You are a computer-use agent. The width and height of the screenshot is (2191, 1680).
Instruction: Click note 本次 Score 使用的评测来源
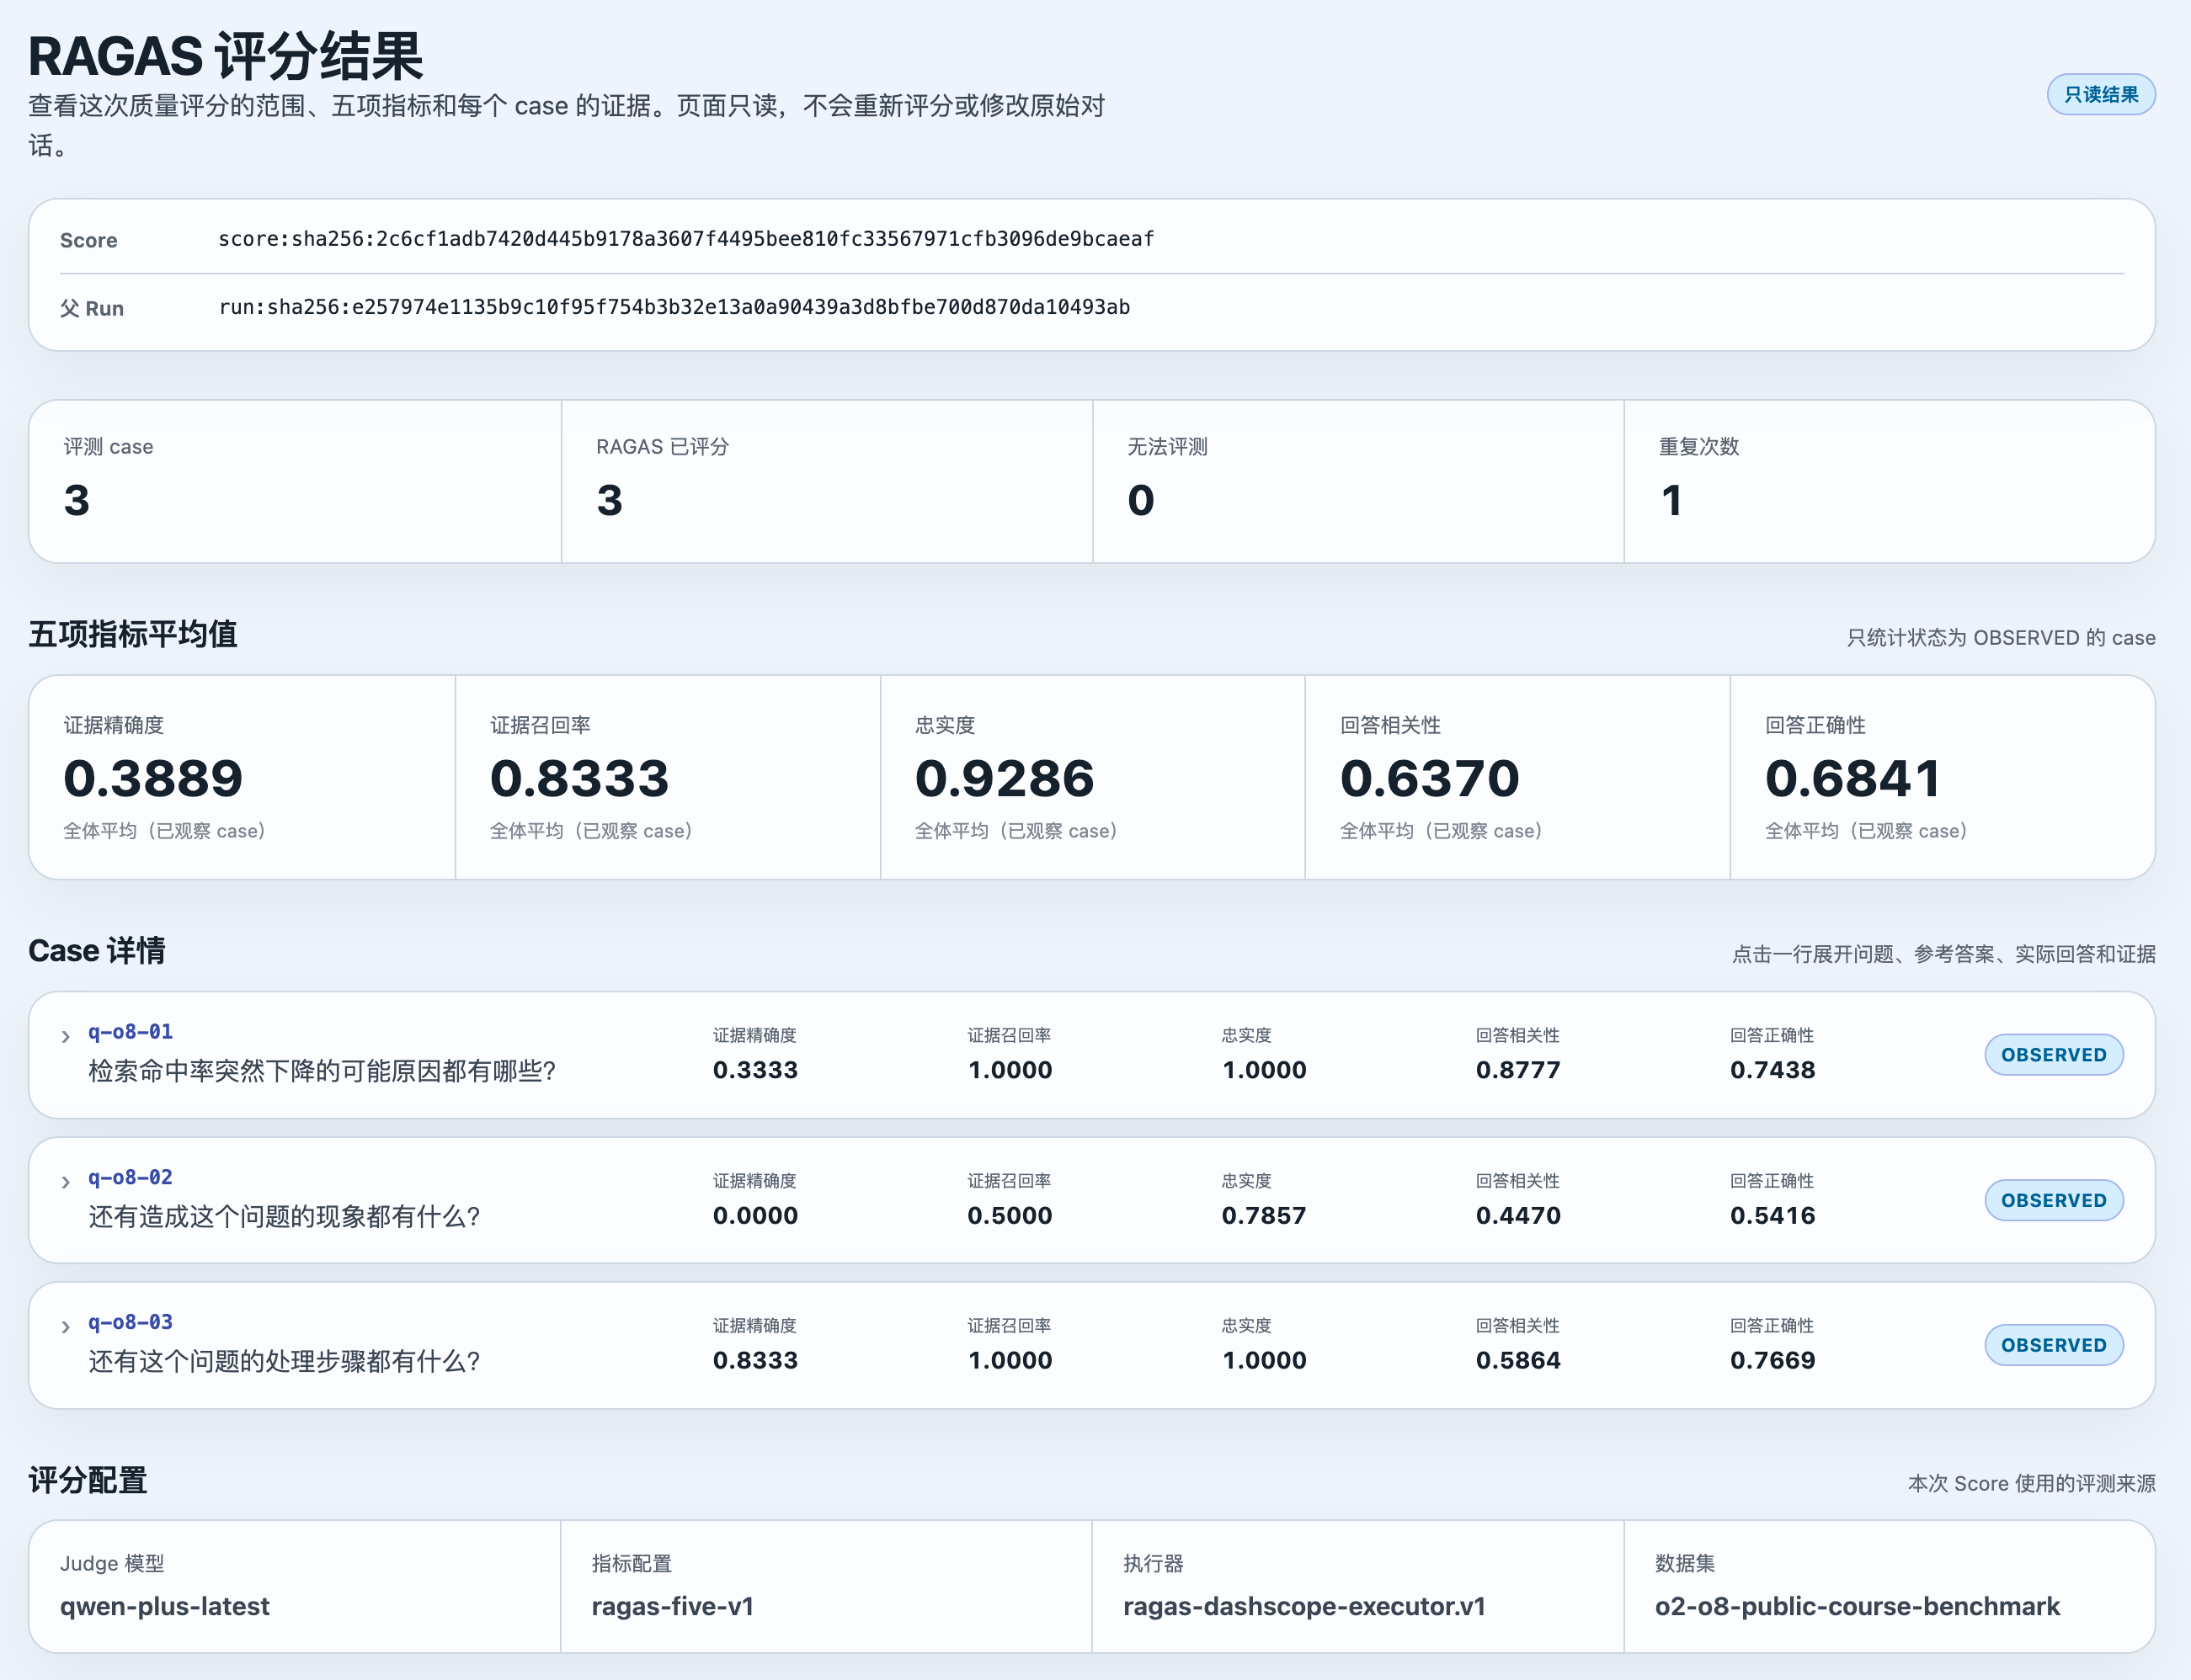[x=2032, y=1483]
